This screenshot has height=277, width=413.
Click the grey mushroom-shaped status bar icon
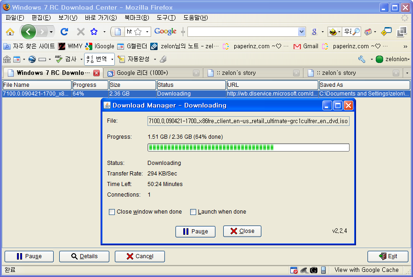[x=304, y=270]
